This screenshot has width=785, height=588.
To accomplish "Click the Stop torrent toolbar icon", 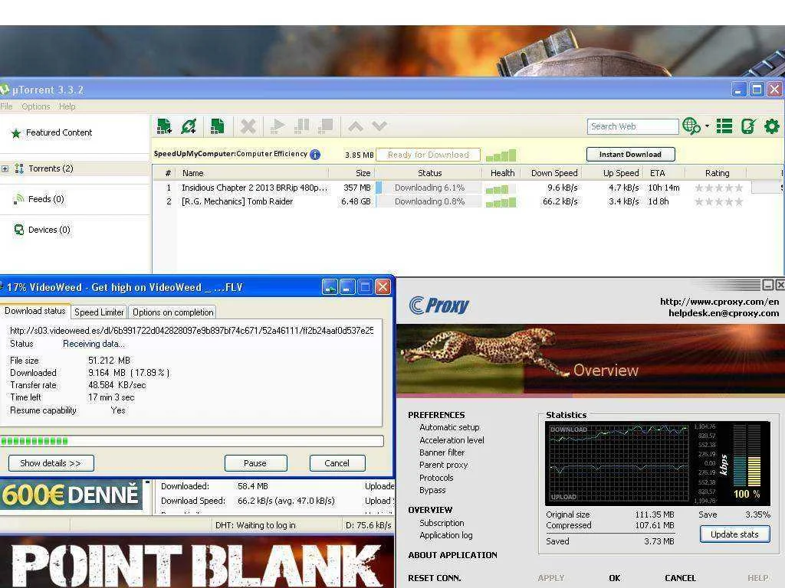I will [325, 126].
